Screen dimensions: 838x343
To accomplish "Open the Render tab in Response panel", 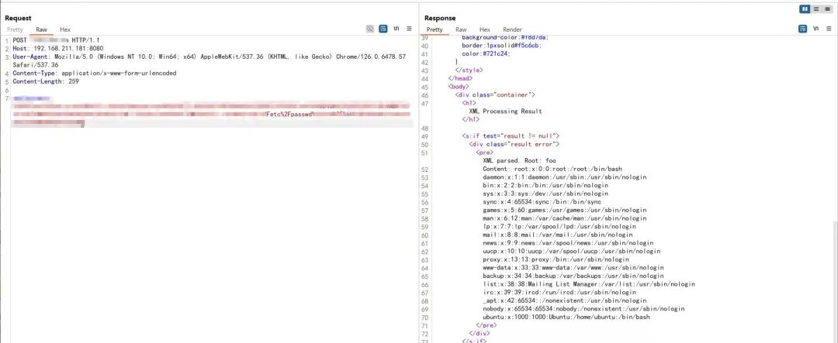I will pos(512,29).
